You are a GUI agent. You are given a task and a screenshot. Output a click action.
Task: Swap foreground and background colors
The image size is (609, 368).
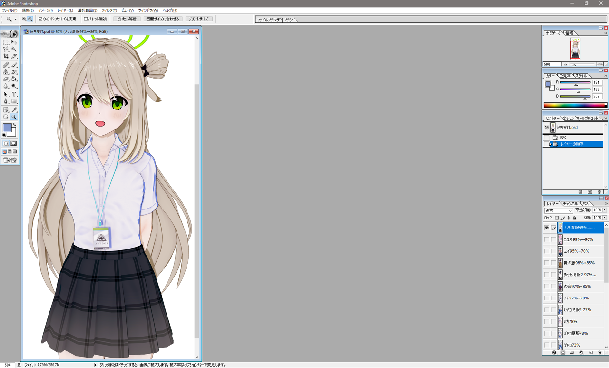(x=14, y=125)
